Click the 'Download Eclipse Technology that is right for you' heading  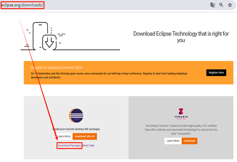(x=181, y=37)
